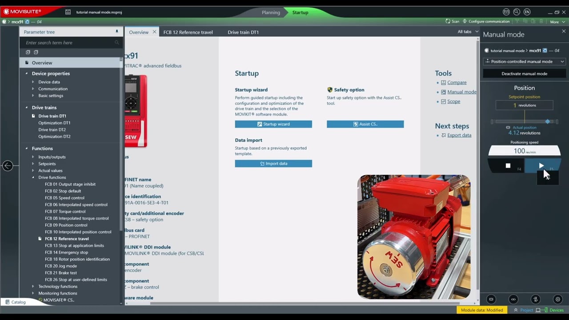The width and height of the screenshot is (569, 320).
Task: Switch to the Startup tab
Action: [300, 12]
